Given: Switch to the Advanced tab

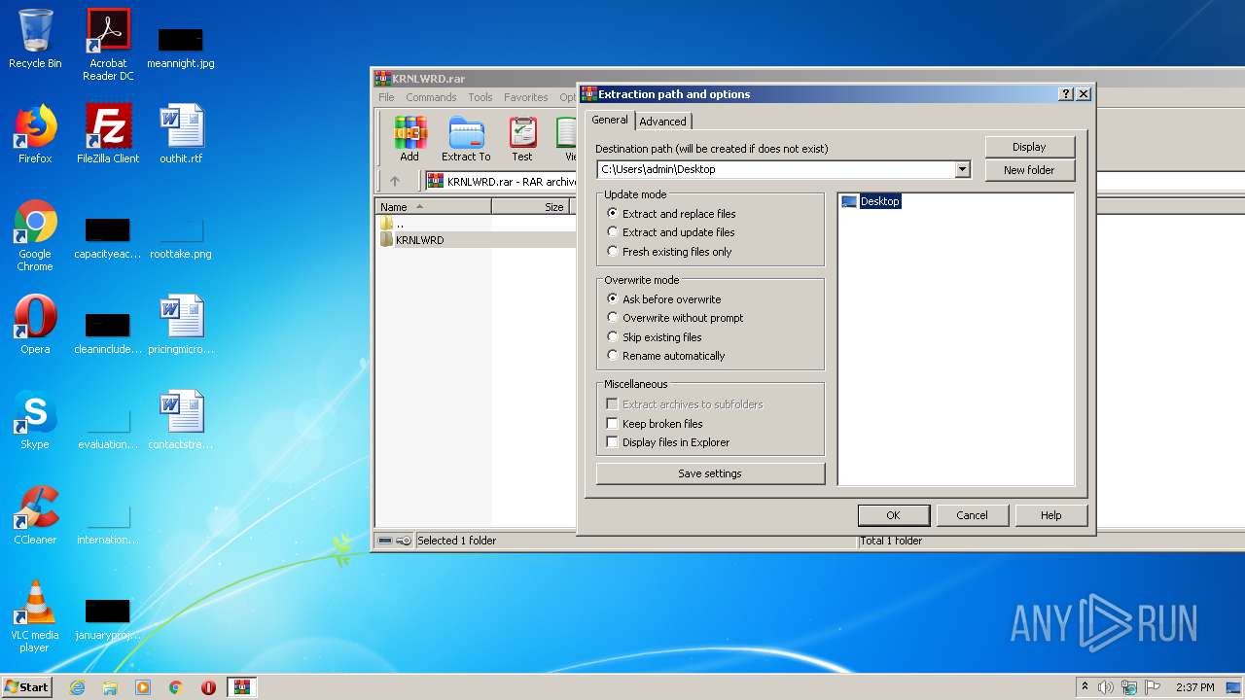Looking at the screenshot, I should click(663, 122).
